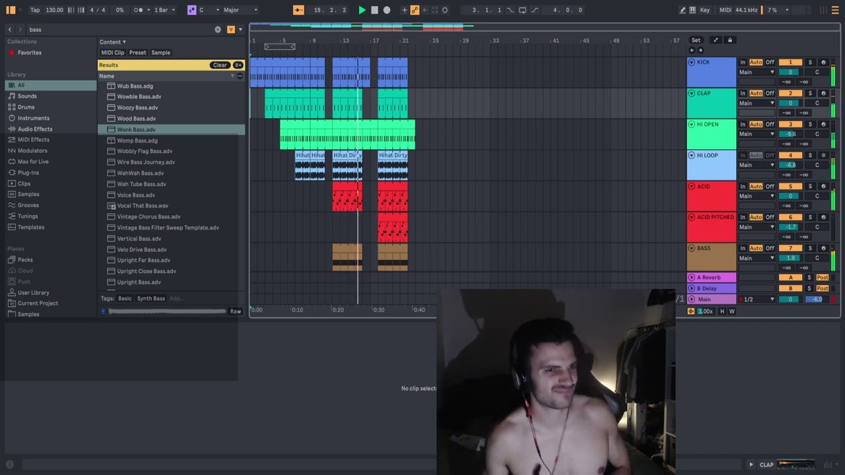This screenshot has width=845, height=475.
Task: Click the Raw preview button
Action: [235, 311]
